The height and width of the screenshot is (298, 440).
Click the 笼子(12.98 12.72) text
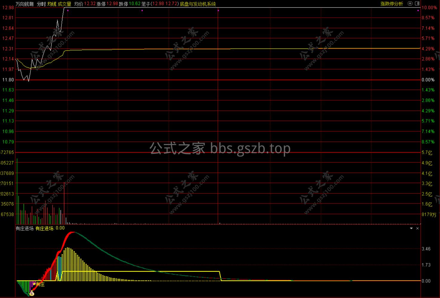tap(160, 4)
